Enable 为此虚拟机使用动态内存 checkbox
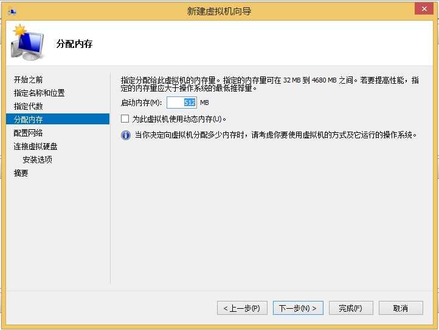Viewport: 439px width, 330px height. pos(125,119)
